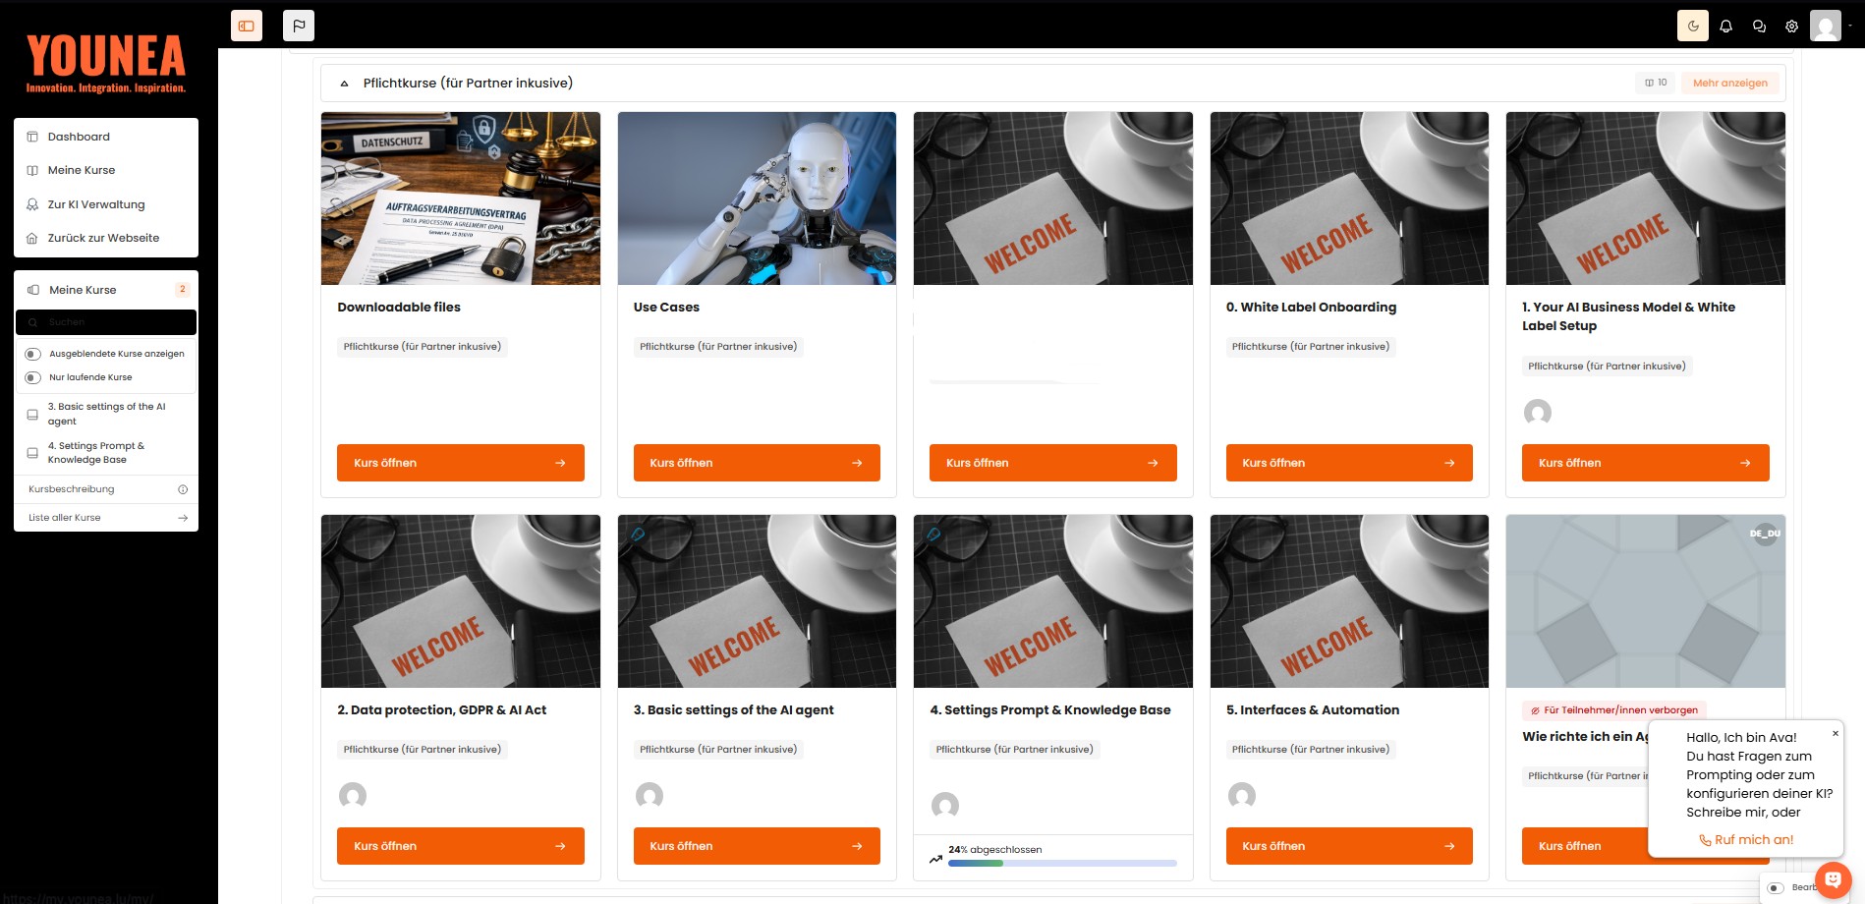Click the YOUNEA logo
The image size is (1865, 904).
point(106,64)
